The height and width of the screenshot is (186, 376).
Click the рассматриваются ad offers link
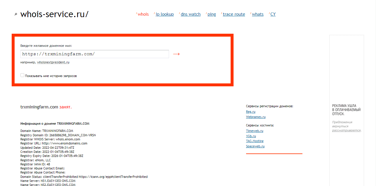coord(346,130)
